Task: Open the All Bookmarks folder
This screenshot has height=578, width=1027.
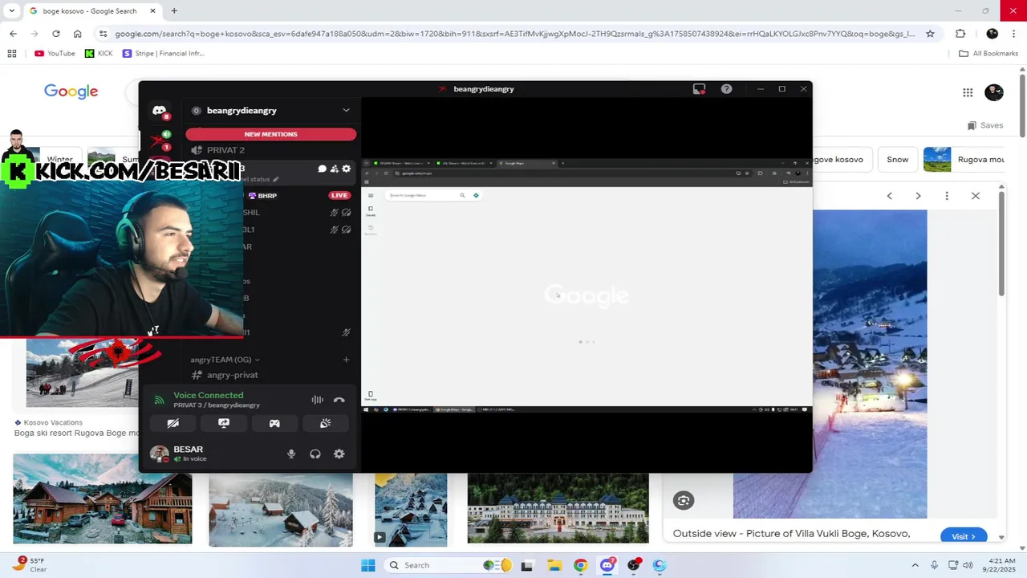Action: 988,54
